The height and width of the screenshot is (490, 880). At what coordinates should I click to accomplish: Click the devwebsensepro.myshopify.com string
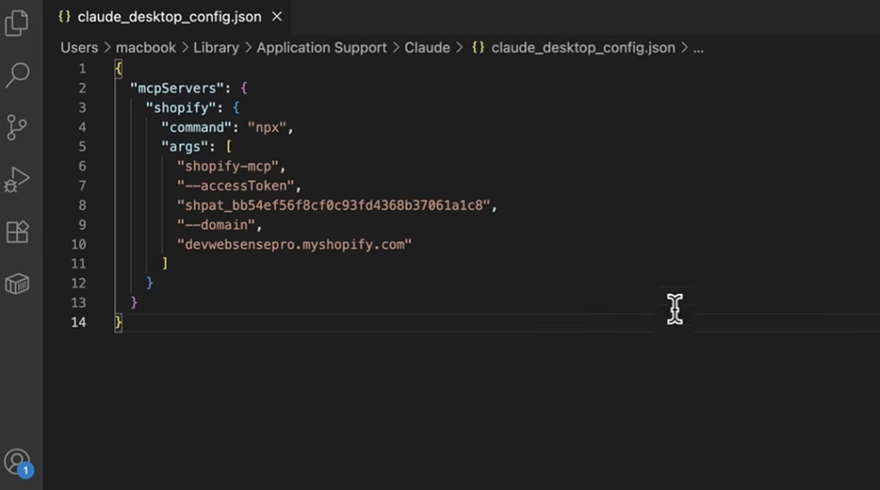pos(295,245)
